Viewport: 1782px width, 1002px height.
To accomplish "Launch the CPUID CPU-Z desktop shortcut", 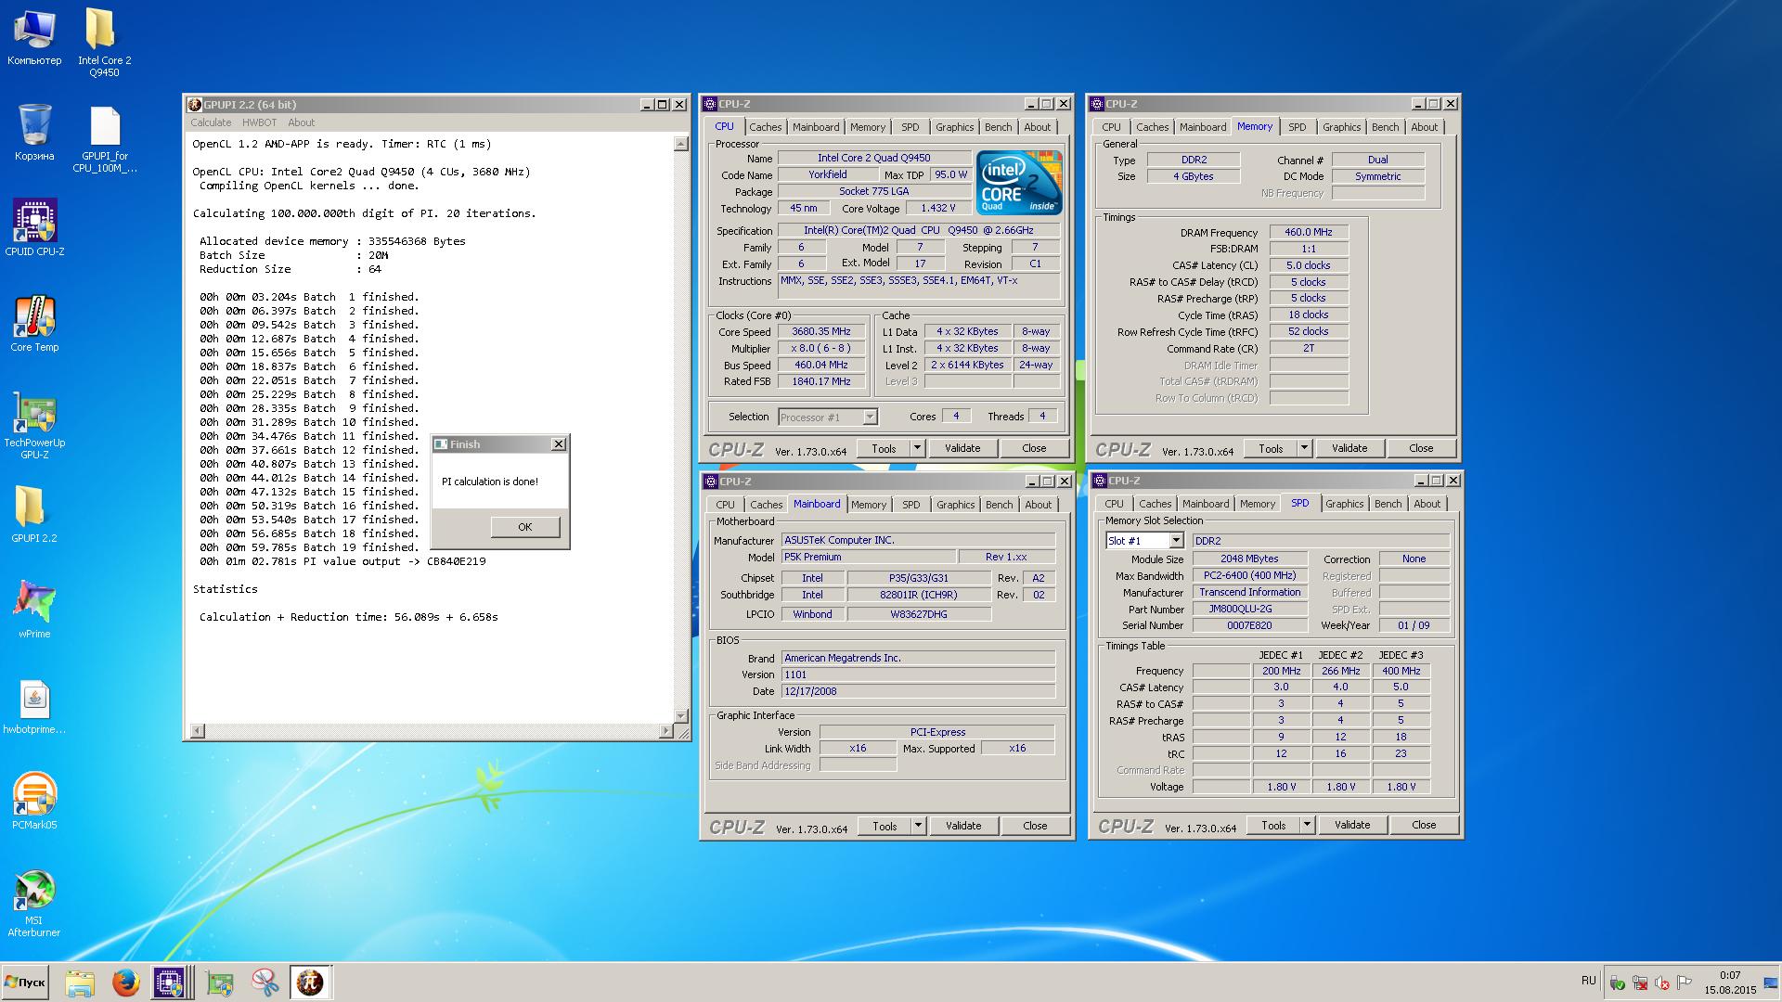I will coord(34,227).
